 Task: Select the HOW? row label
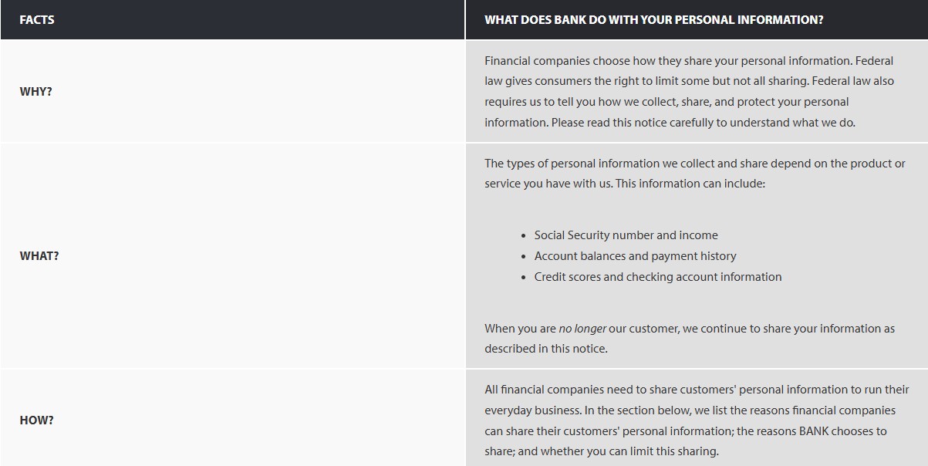coord(37,420)
